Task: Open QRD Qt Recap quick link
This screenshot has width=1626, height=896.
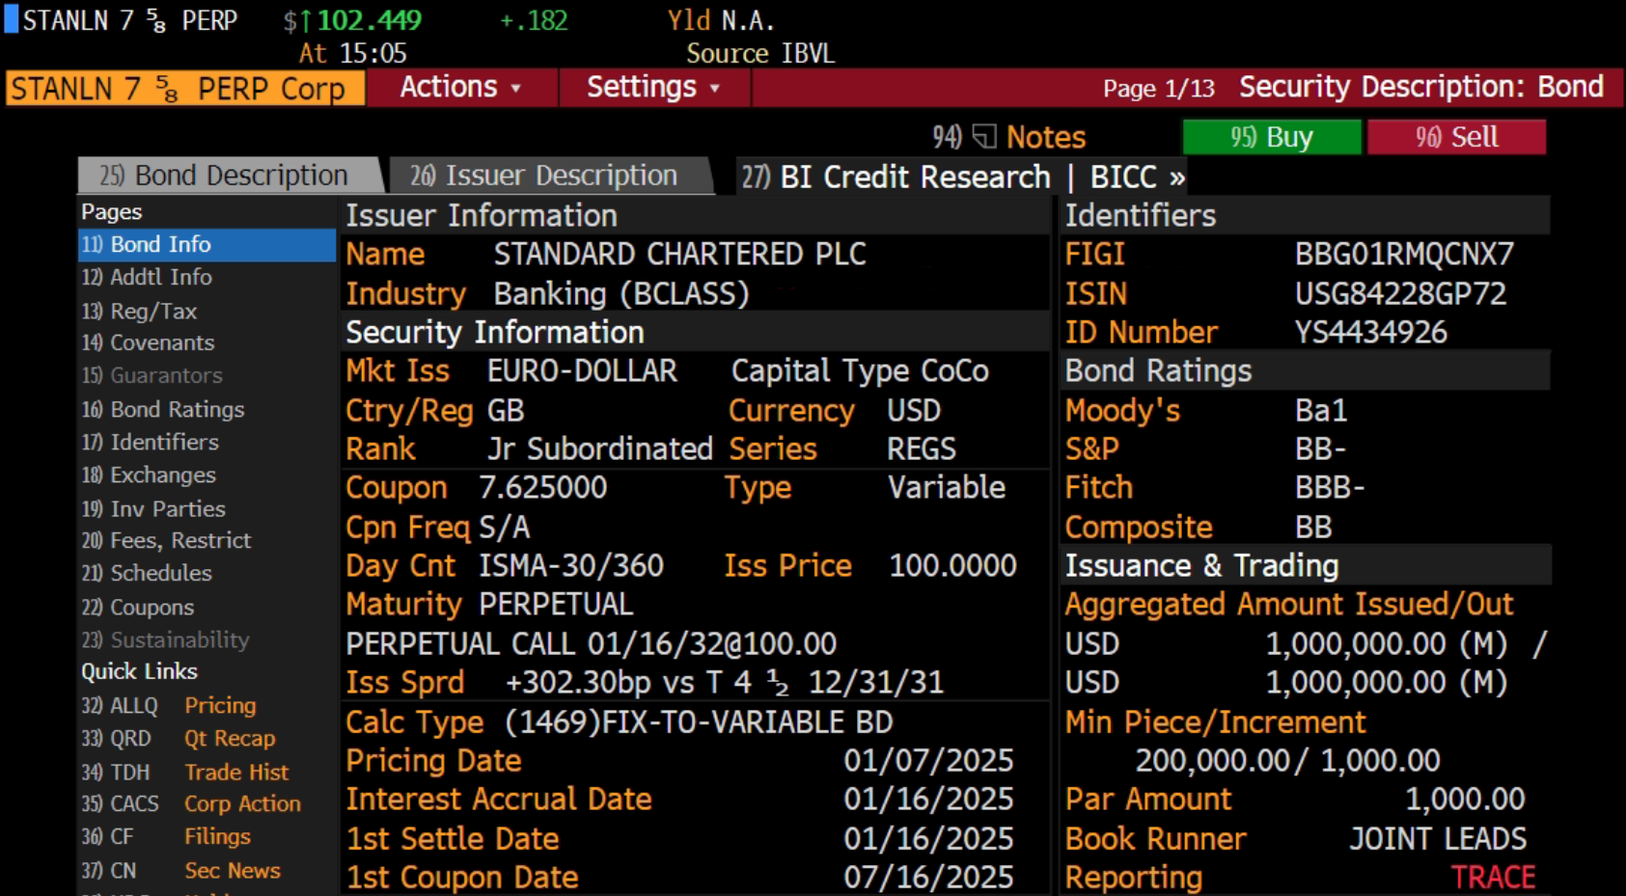Action: point(179,738)
